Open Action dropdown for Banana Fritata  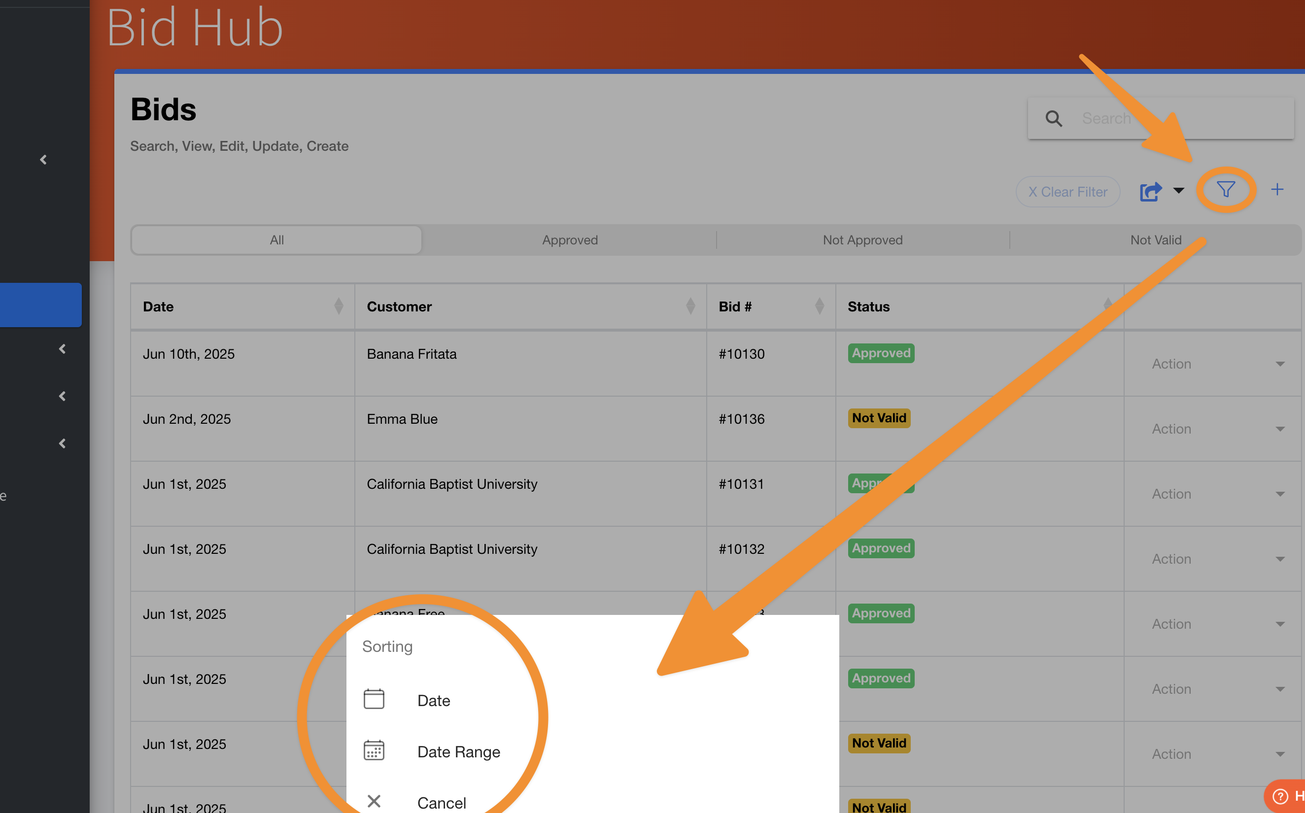click(x=1217, y=364)
